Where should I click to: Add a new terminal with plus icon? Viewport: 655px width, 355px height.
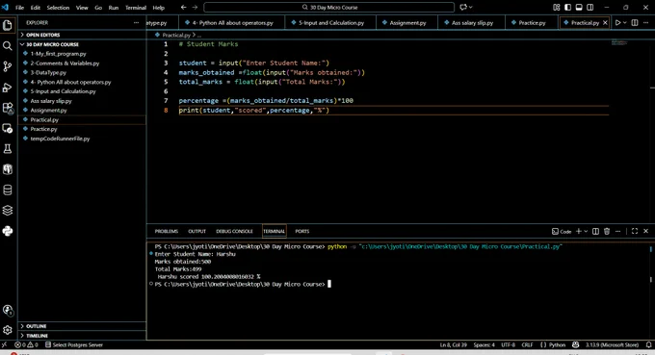[579, 231]
